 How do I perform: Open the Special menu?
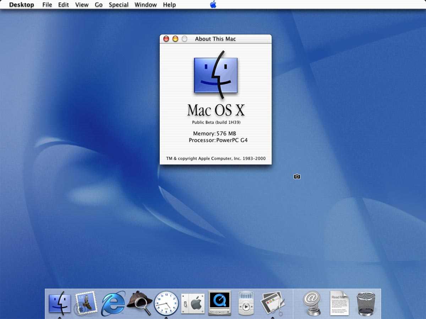click(119, 5)
